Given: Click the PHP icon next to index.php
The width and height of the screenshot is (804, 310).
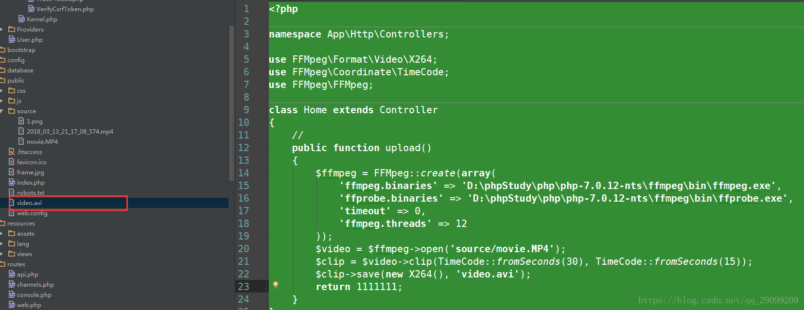Looking at the screenshot, I should pos(12,182).
